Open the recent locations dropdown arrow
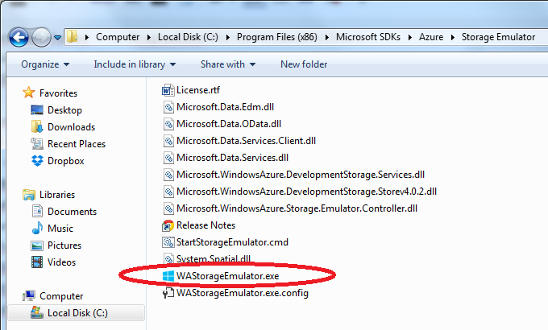This screenshot has width=548, height=330. click(x=58, y=37)
